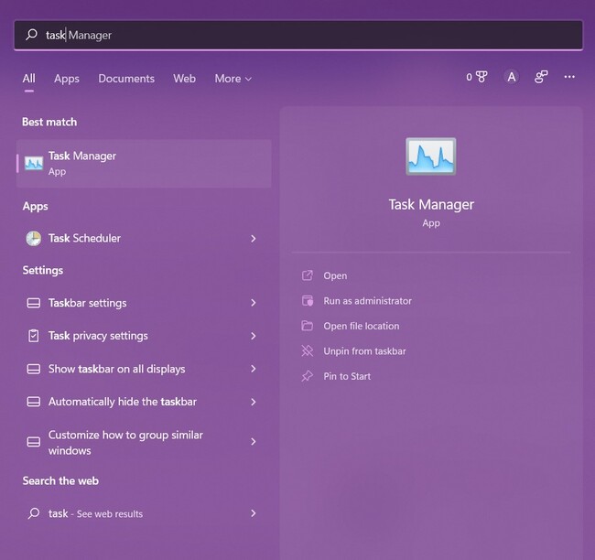Expand Automatically hide the taskbar chevron
The image size is (595, 560).
click(253, 402)
